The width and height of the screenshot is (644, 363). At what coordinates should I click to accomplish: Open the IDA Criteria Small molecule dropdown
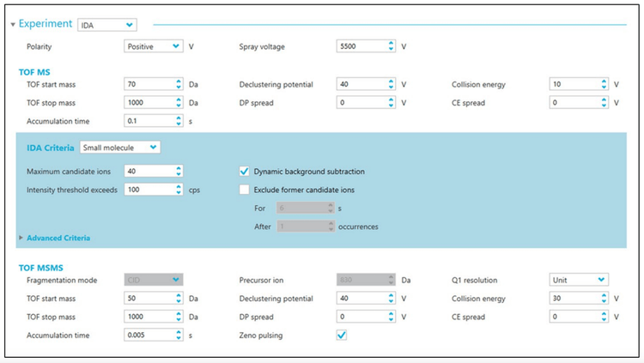pos(119,148)
